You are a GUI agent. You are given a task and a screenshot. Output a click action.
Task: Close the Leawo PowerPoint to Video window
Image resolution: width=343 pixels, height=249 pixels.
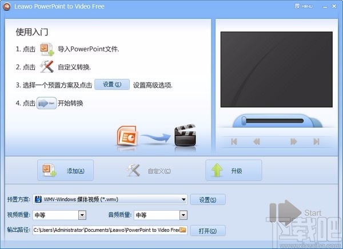[x=334, y=6]
